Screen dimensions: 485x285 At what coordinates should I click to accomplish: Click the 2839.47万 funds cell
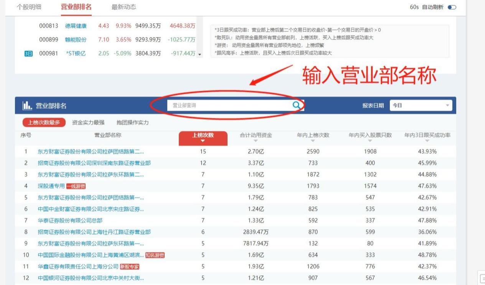[x=256, y=232]
